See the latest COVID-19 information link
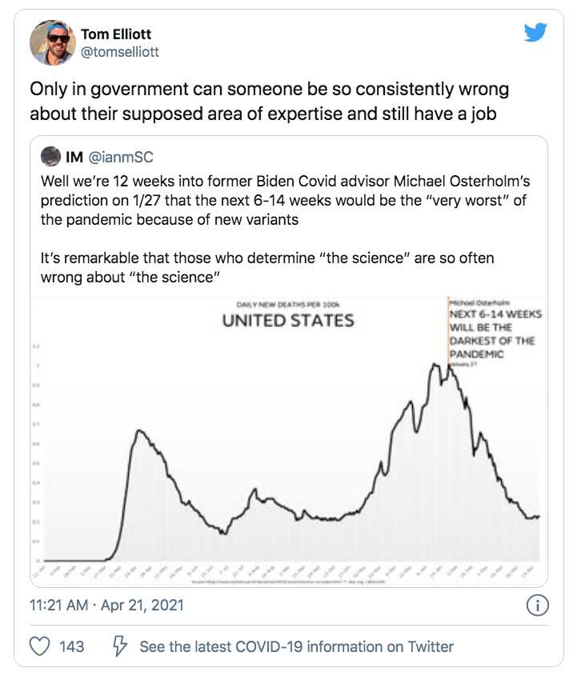 pyautogui.click(x=296, y=646)
